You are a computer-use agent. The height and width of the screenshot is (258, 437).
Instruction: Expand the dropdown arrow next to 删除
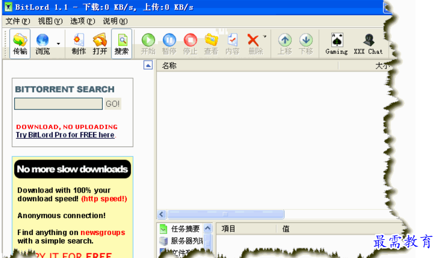tap(265, 37)
